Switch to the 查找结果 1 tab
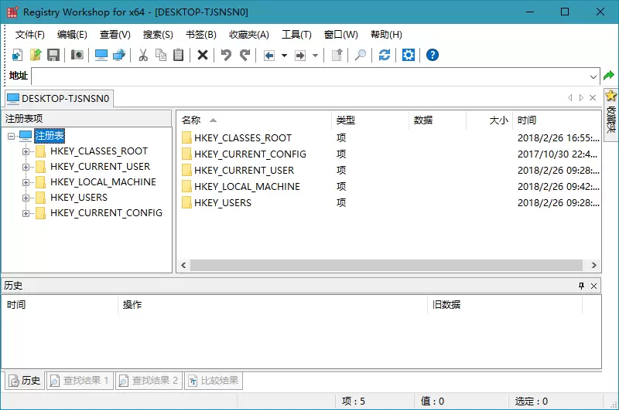This screenshot has width=619, height=410. (x=80, y=381)
